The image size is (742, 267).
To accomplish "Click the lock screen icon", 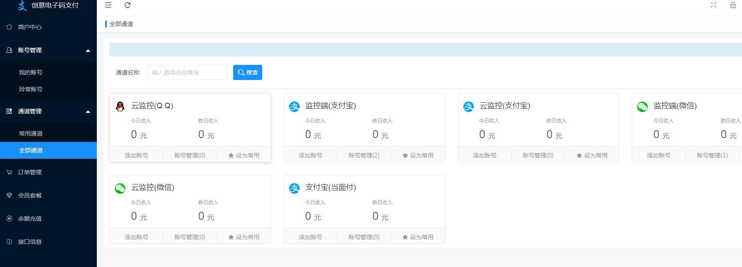I will tap(733, 5).
